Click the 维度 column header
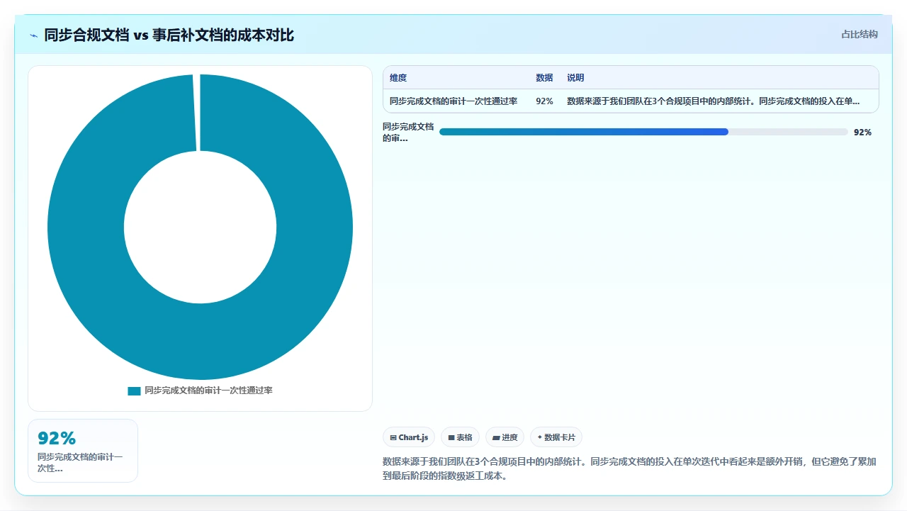Viewport: 907px width, 511px height. [x=398, y=78]
